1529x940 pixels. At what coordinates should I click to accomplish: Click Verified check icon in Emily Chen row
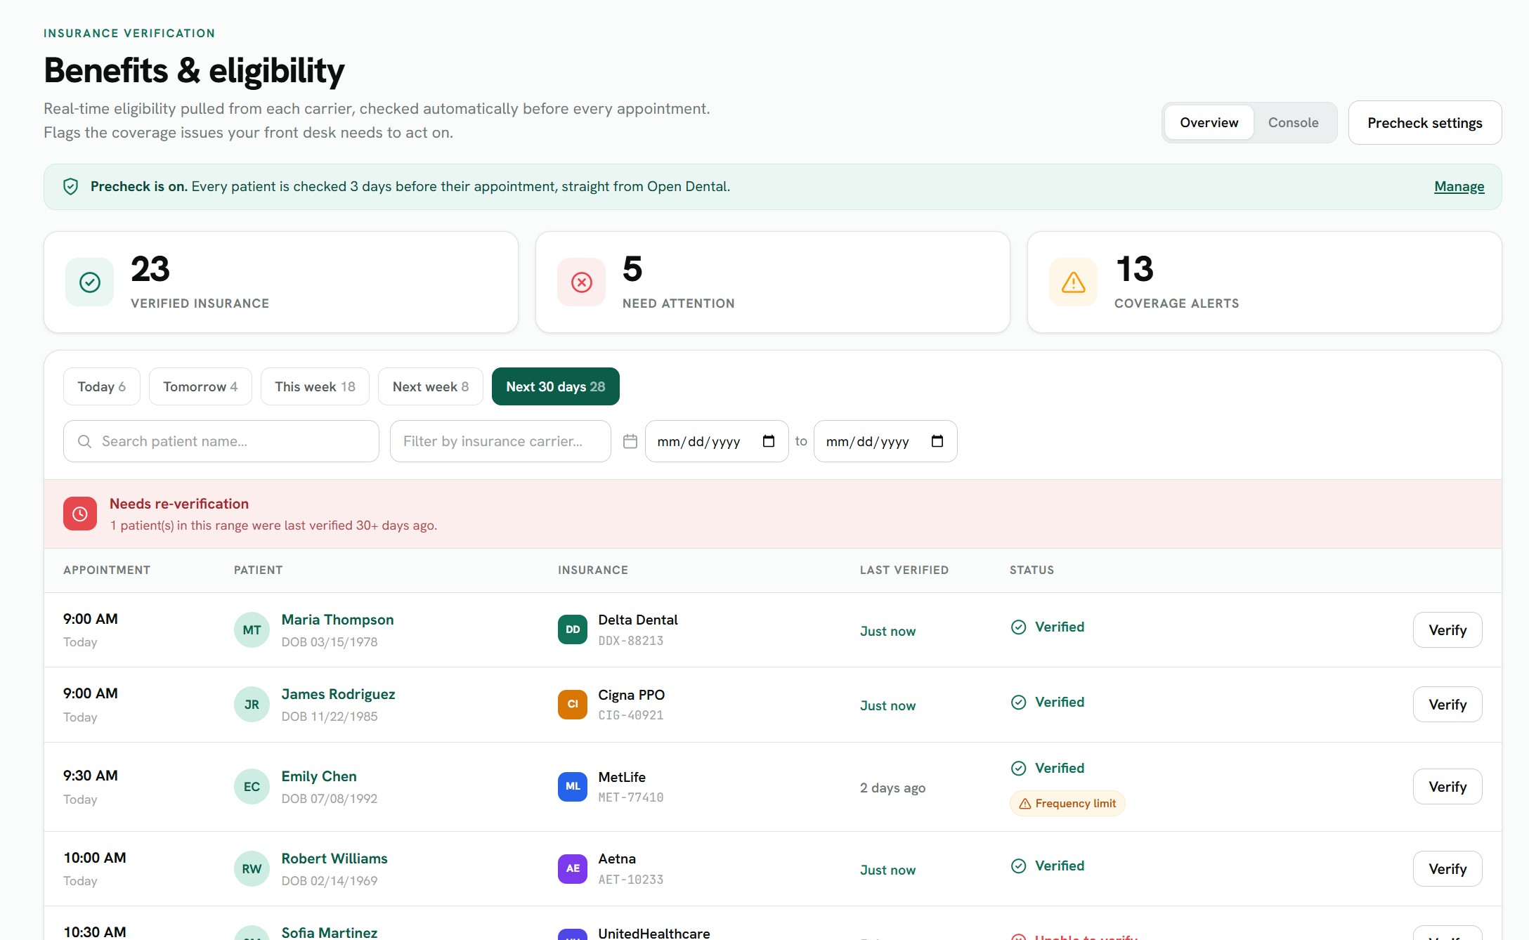click(x=1018, y=768)
